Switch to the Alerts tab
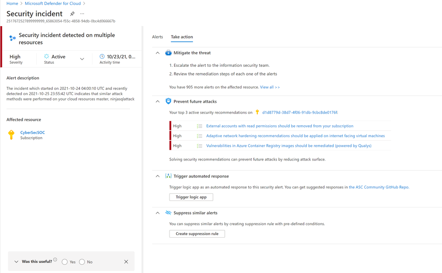The width and height of the screenshot is (442, 273). pyautogui.click(x=158, y=37)
